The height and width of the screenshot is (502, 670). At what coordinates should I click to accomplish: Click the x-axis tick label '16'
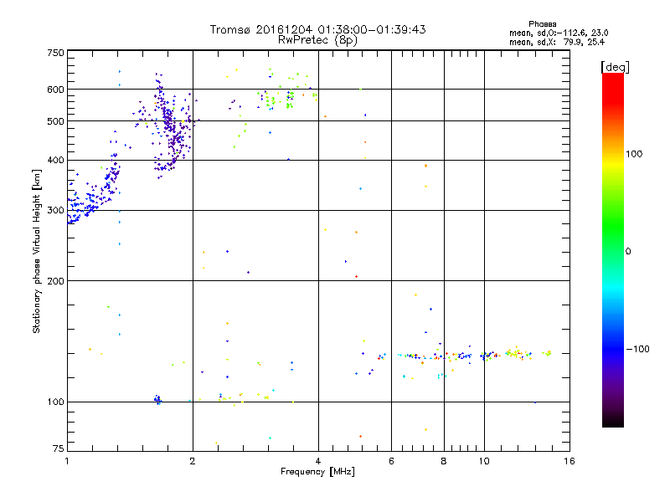[569, 461]
